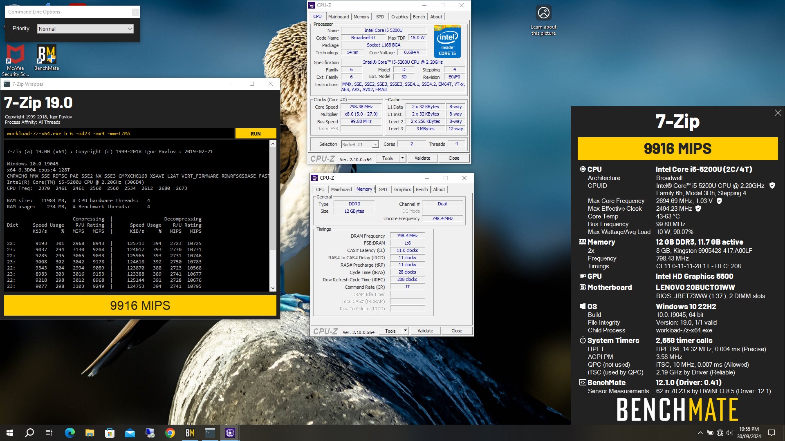Screen dimensions: 785x441
Task: Open SPD tab in upper CPU-Z
Action: [x=380, y=17]
